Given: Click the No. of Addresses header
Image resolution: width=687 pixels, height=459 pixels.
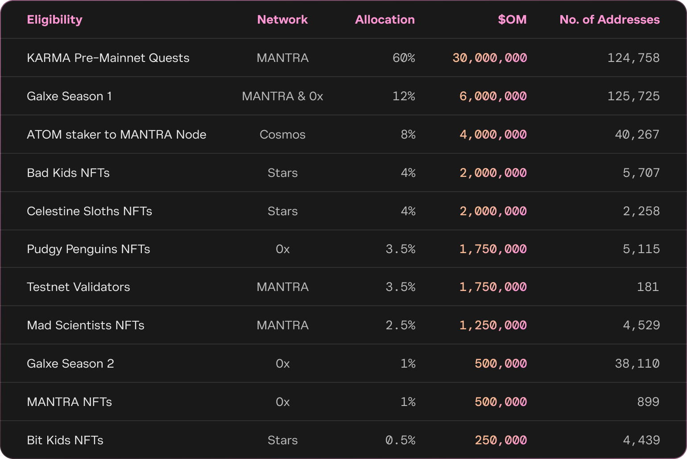Looking at the screenshot, I should [x=609, y=20].
